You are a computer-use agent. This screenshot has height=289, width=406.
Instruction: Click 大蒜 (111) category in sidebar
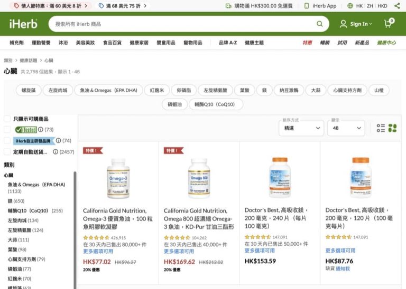pos(19,239)
